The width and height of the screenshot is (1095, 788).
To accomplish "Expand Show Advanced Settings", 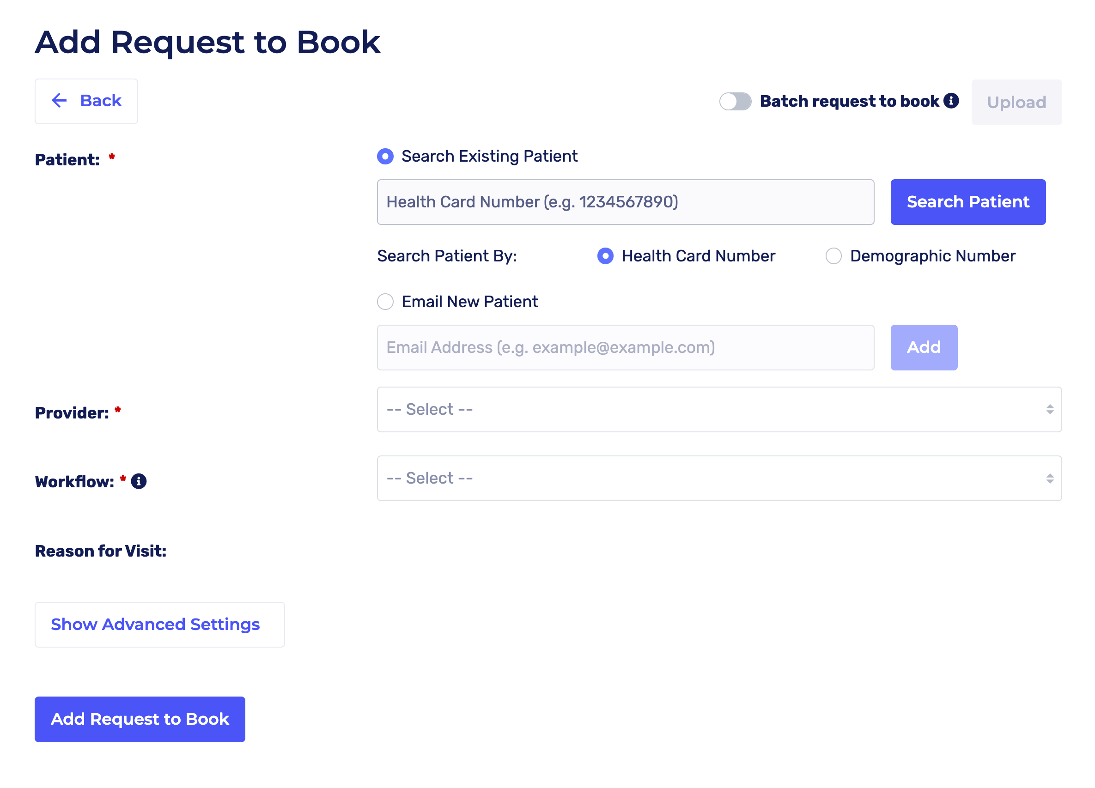I will [159, 624].
